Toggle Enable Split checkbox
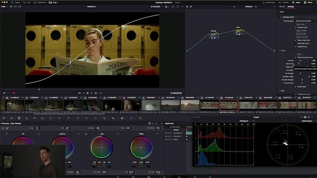 point(296,87)
